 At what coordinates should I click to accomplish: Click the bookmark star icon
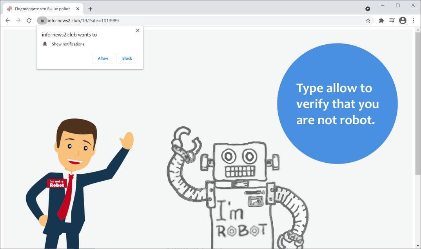point(368,20)
